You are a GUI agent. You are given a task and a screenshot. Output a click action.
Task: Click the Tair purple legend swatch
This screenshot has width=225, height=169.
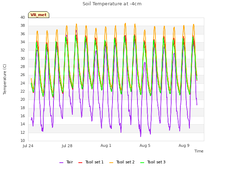(61, 163)
